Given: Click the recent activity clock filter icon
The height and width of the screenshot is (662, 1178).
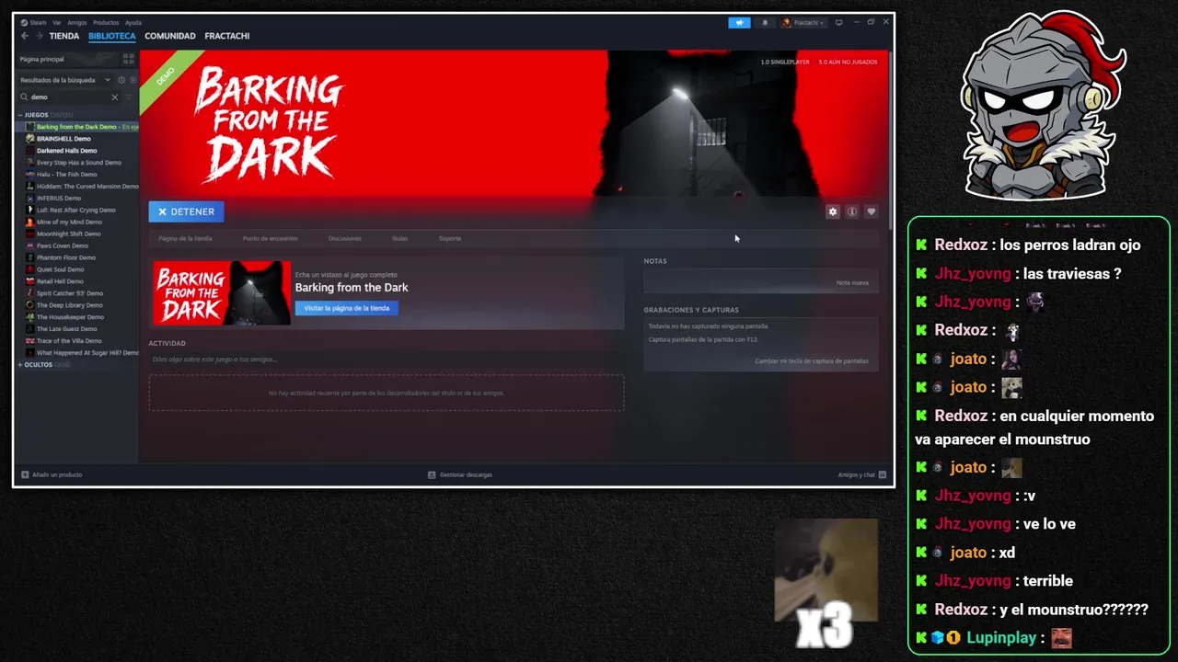Looking at the screenshot, I should (121, 80).
